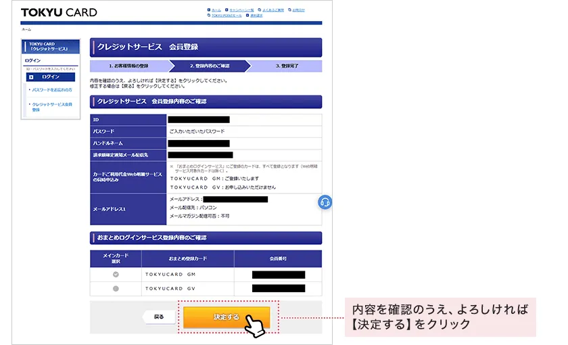Image resolution: width=568 pixels, height=345 pixels.
Task: Click the sidebar TOKYU CARD「クレジットサービス」 header
Action: click(51, 47)
